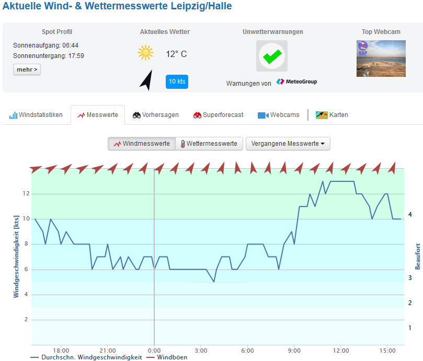Viewport: 423px width, 361px height.
Task: Click the red Superforecast binoculars icon
Action: [x=197, y=115]
